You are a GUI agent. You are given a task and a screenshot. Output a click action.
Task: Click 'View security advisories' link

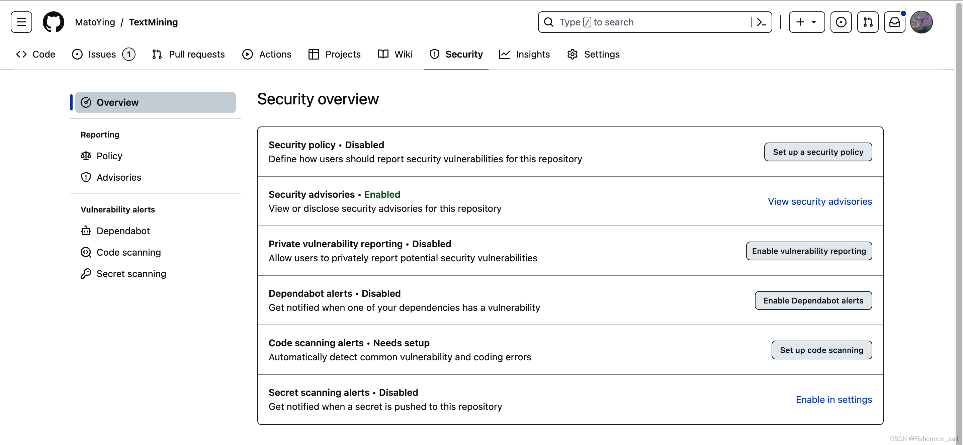pos(820,201)
